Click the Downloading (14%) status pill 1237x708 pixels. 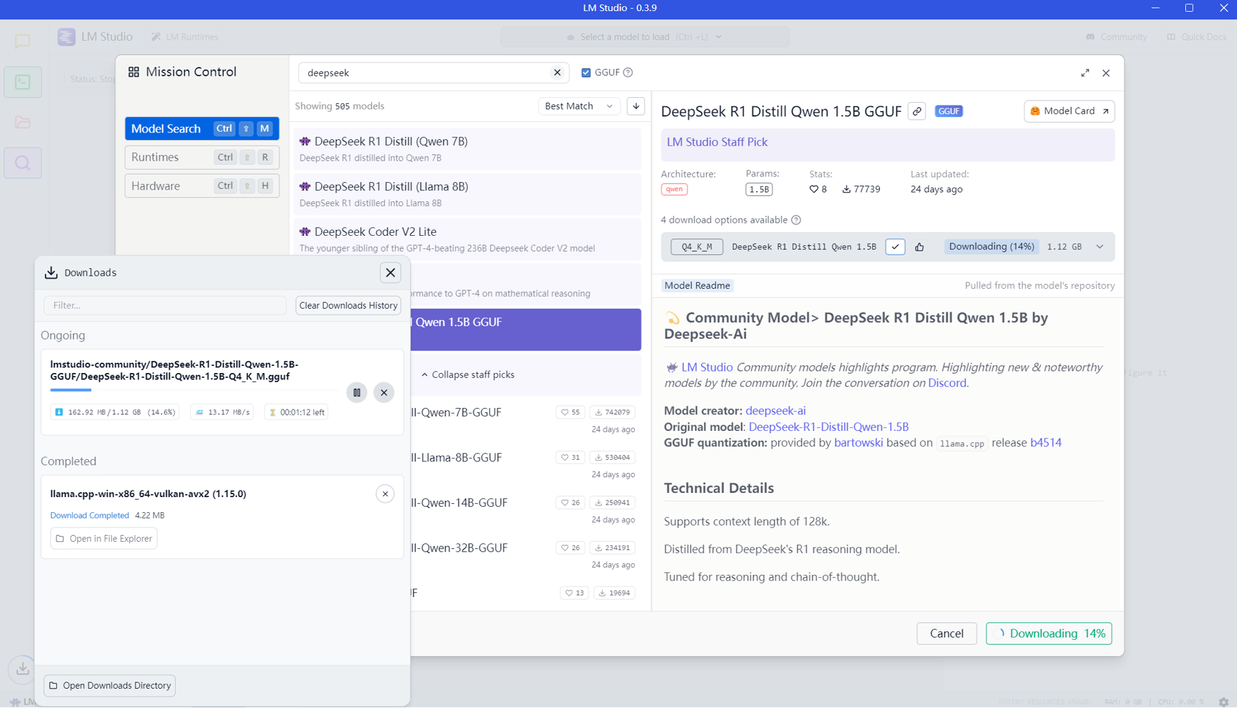click(x=992, y=247)
